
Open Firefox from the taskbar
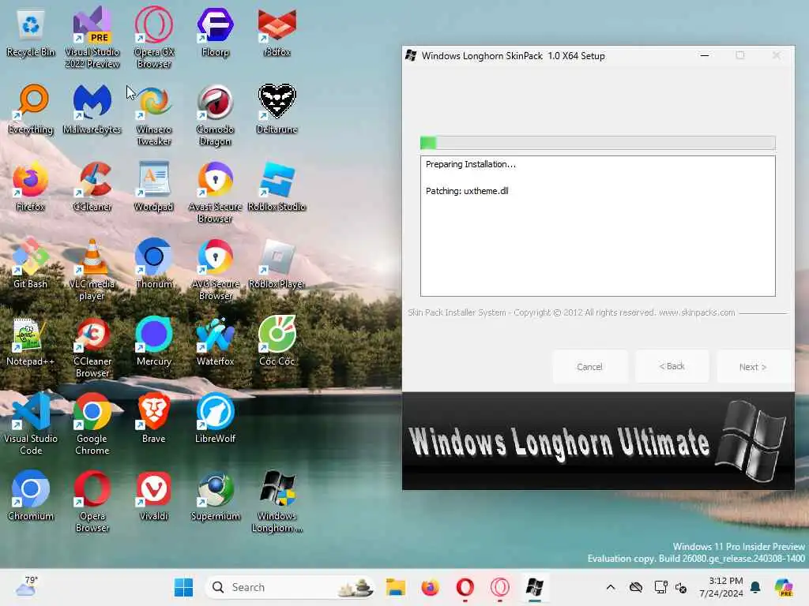[430, 587]
